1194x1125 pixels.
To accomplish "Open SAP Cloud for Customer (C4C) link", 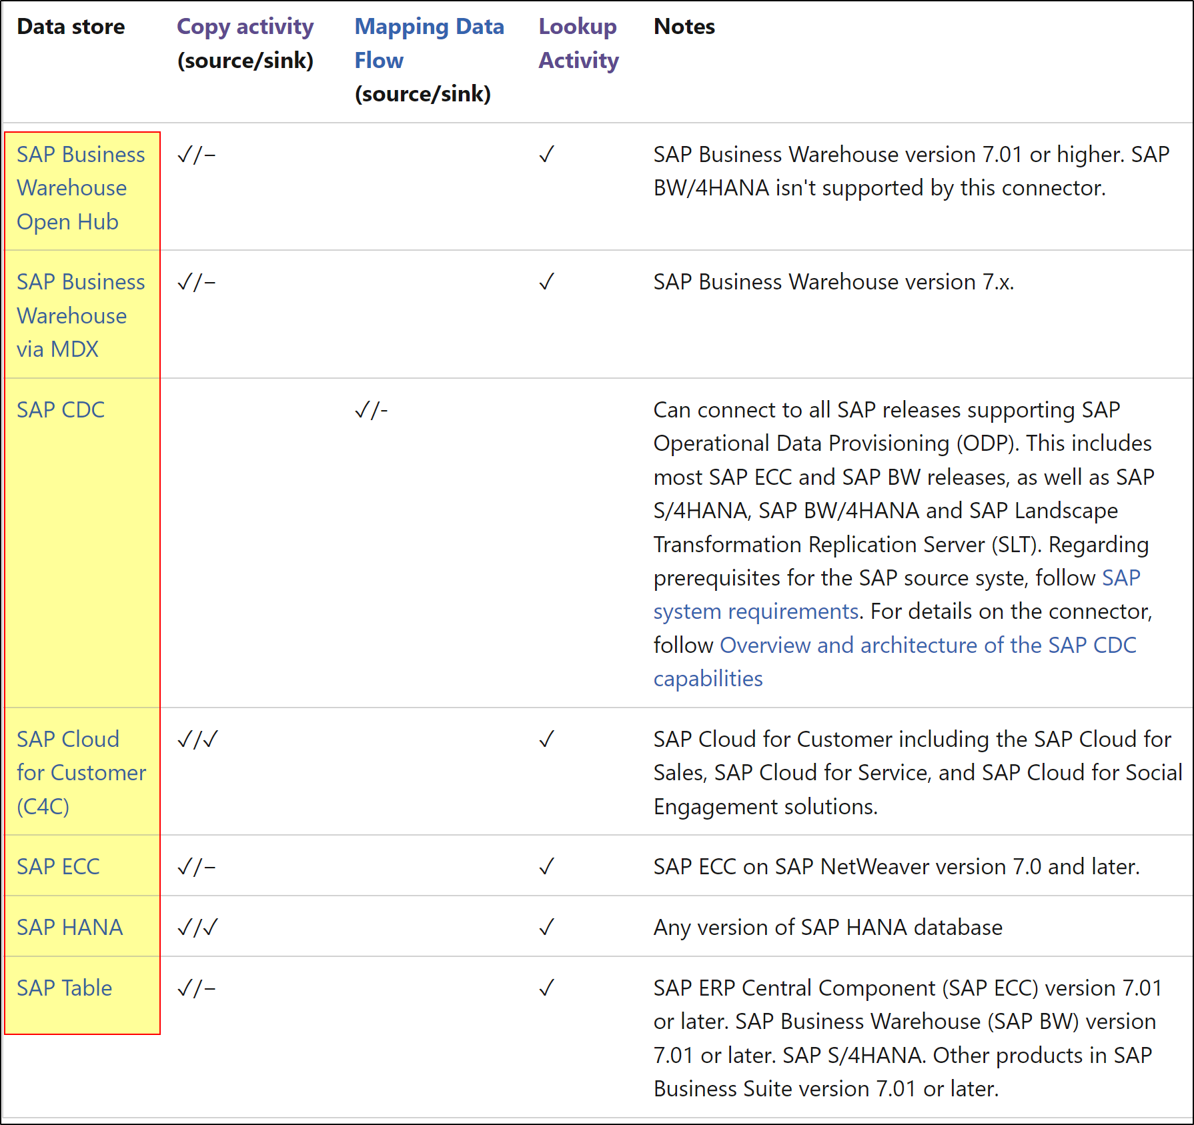I will coord(81,773).
